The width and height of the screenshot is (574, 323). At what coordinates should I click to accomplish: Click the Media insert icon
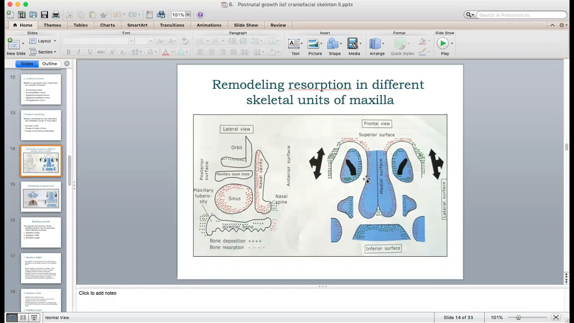353,44
